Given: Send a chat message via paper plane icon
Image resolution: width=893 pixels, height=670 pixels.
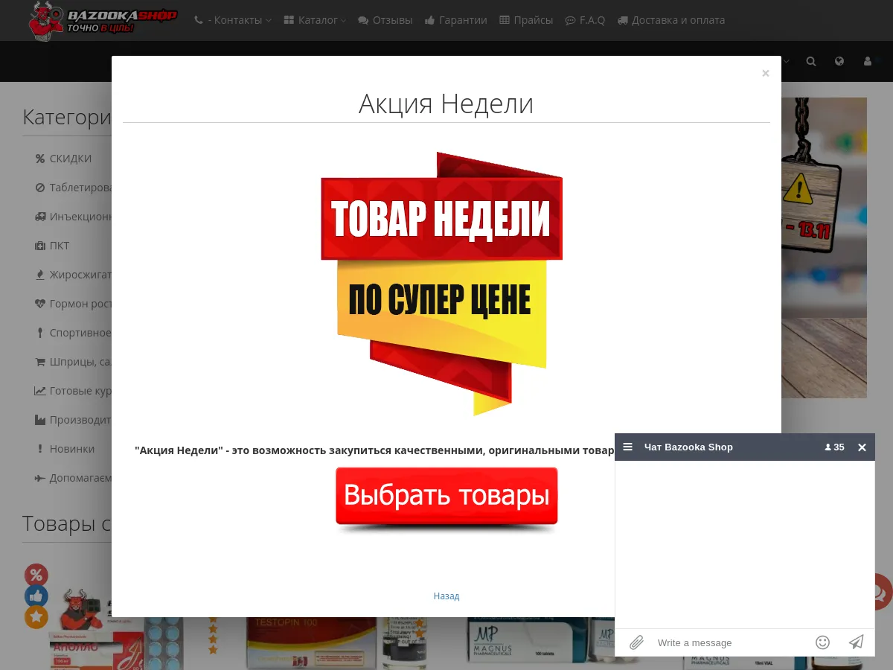Looking at the screenshot, I should (x=856, y=642).
